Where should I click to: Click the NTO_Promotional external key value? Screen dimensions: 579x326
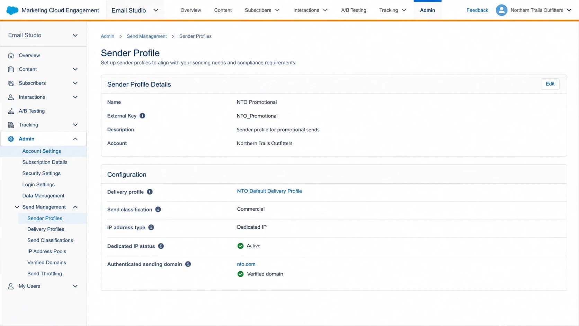tap(257, 116)
